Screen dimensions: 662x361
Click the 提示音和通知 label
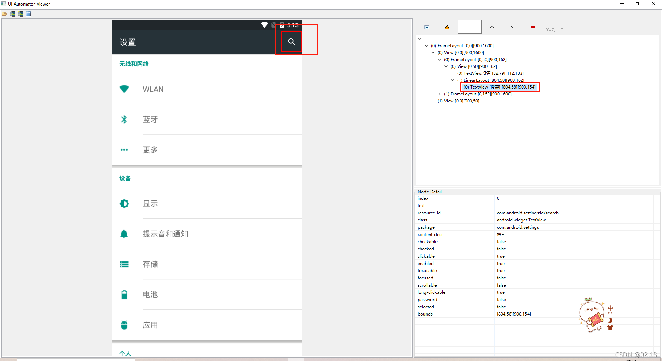[x=165, y=234]
